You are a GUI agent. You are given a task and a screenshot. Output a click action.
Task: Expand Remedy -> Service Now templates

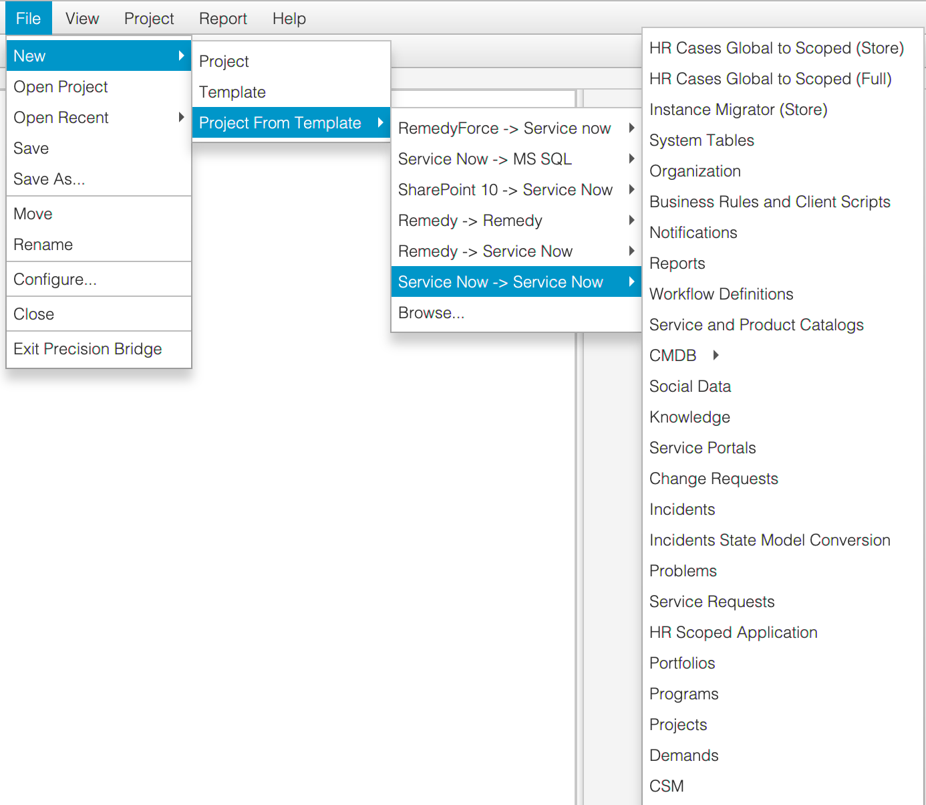pos(516,251)
